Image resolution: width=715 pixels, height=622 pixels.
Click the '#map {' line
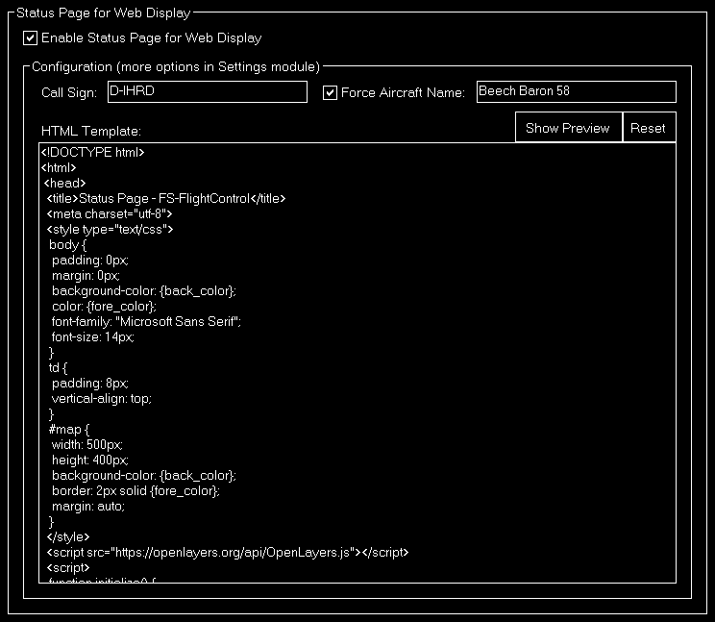click(x=69, y=430)
